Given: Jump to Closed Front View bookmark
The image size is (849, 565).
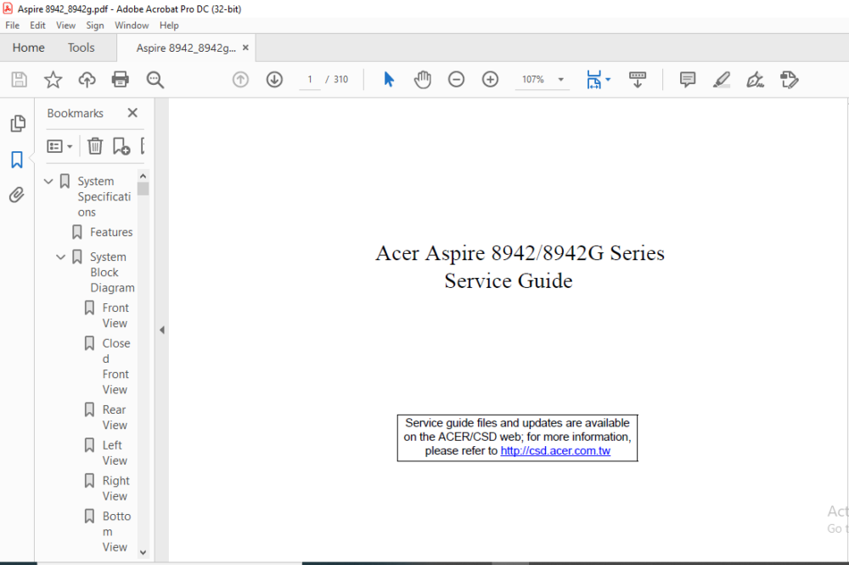Looking at the screenshot, I should (x=115, y=366).
